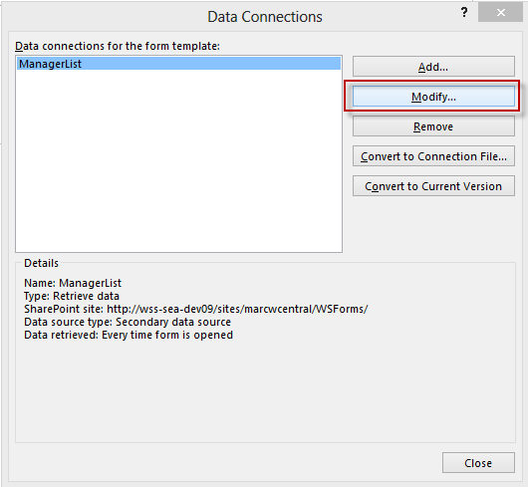Screen dimensions: 528x487
Task: Choose Convert to Connection File...
Action: coord(433,156)
